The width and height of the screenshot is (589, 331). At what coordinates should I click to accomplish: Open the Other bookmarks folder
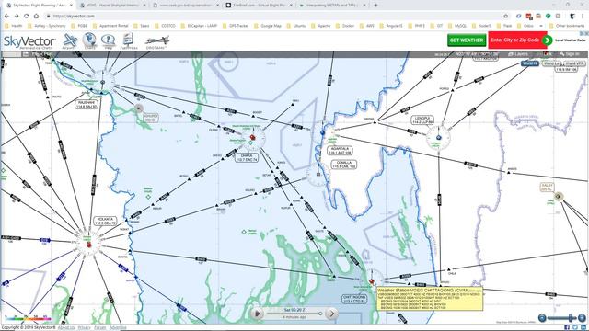(567, 26)
